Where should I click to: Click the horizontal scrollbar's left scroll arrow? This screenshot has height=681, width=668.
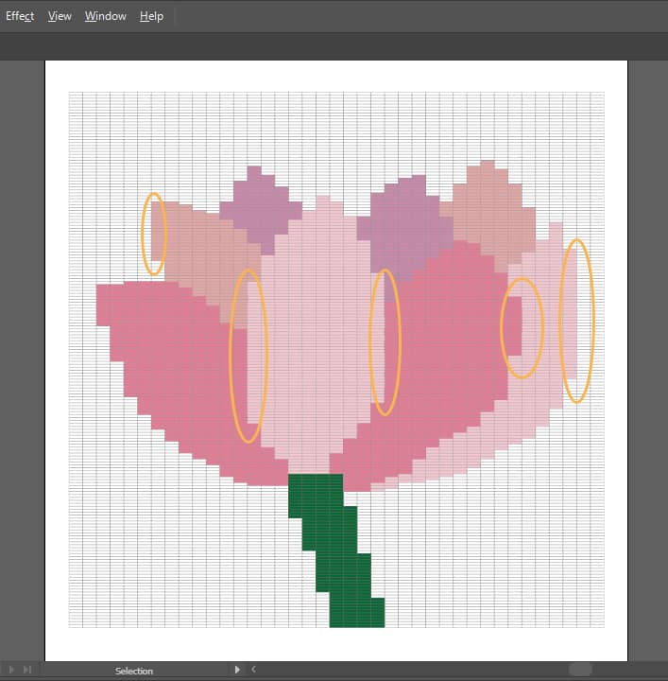253,670
